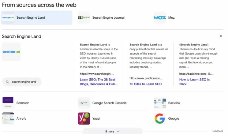The width and height of the screenshot is (228, 134).
Task: Select the Ahrefs dashboard thumbnail
Action: coord(8,118)
